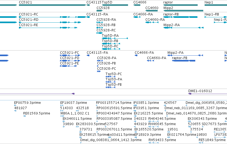Select protein Tsp5D-PA
Image resolution: width=227 pixels, height=144 pixels.
[110, 82]
